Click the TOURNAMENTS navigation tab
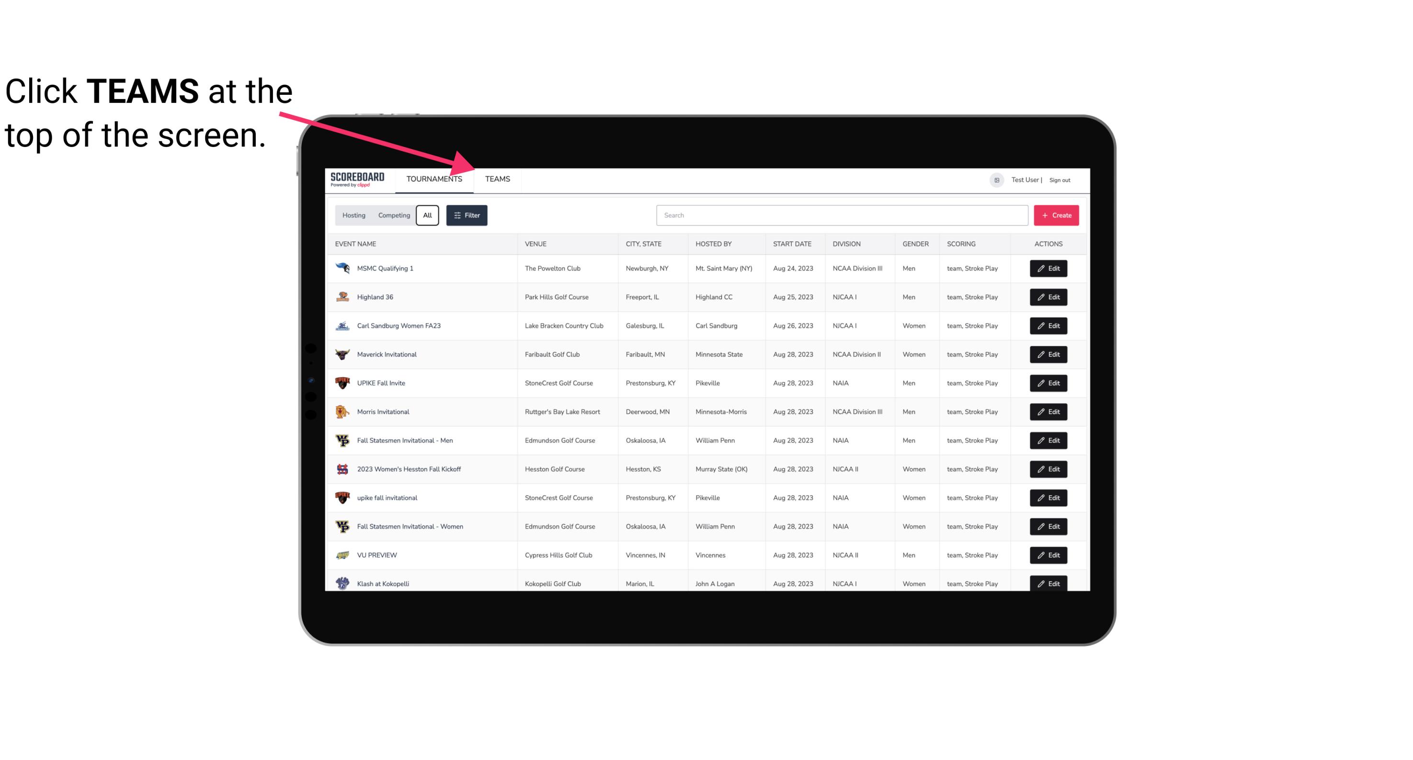 click(433, 179)
